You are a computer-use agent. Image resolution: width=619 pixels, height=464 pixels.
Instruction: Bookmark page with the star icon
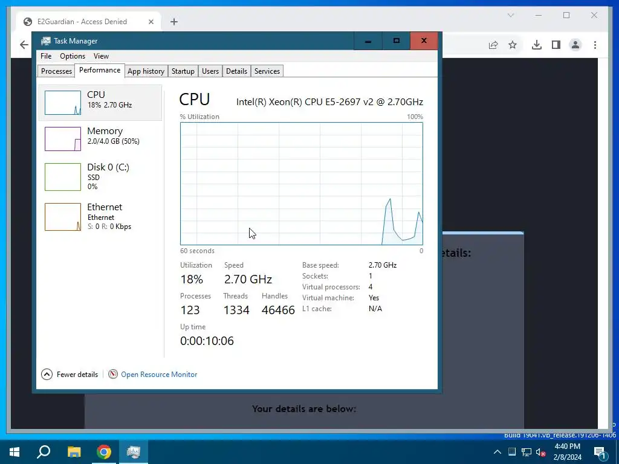point(513,45)
